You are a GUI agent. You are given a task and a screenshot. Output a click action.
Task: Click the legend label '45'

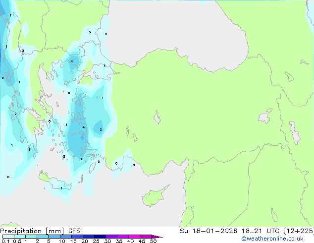tap(142, 241)
